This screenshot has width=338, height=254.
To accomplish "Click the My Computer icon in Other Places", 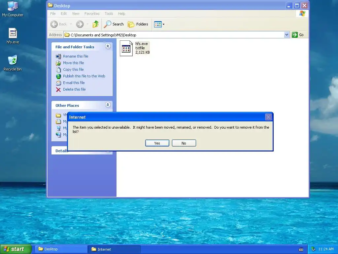I will (x=58, y=128).
